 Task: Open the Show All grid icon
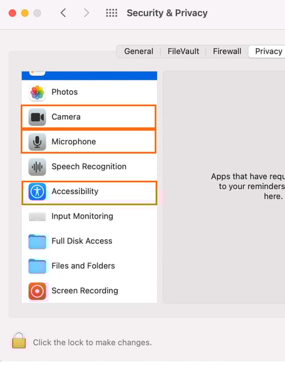tap(111, 13)
